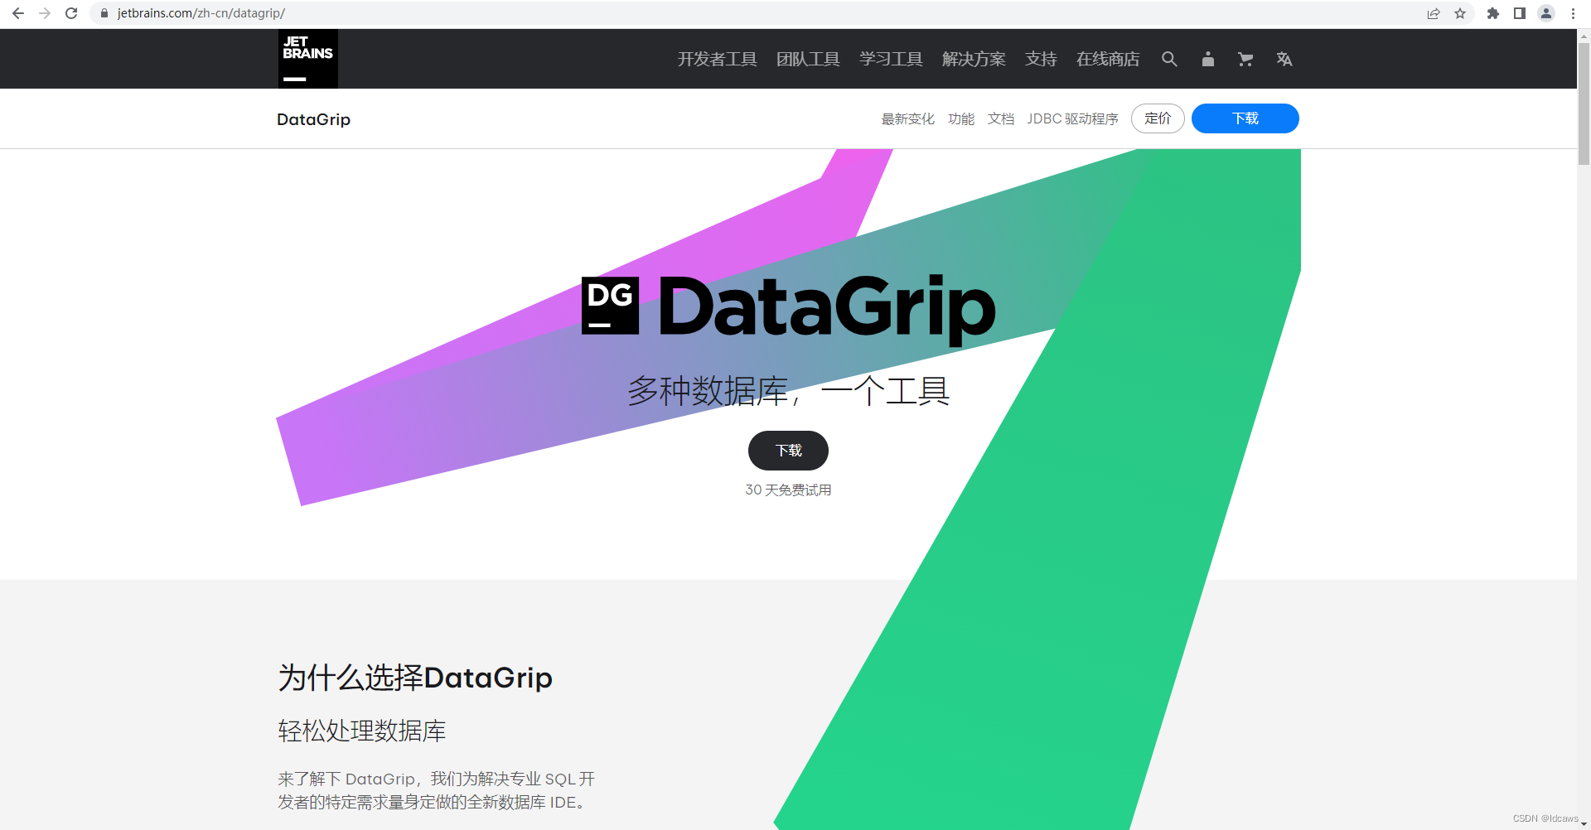Open the site search magnifier icon
The width and height of the screenshot is (1591, 830).
pyautogui.click(x=1169, y=59)
